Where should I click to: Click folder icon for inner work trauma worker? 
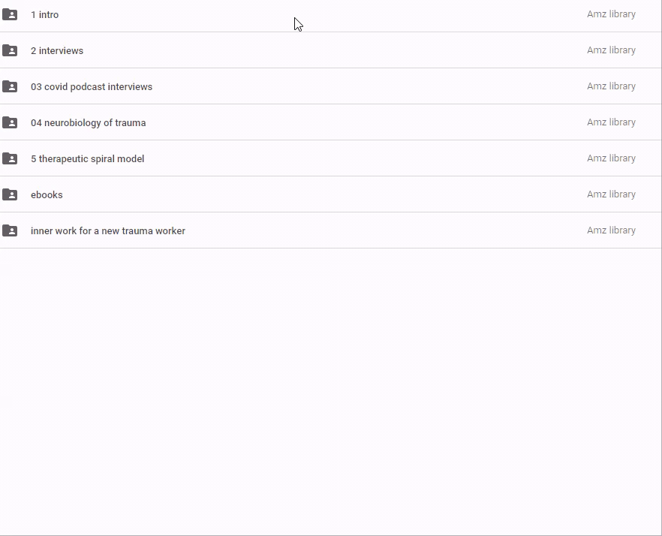[x=10, y=230]
